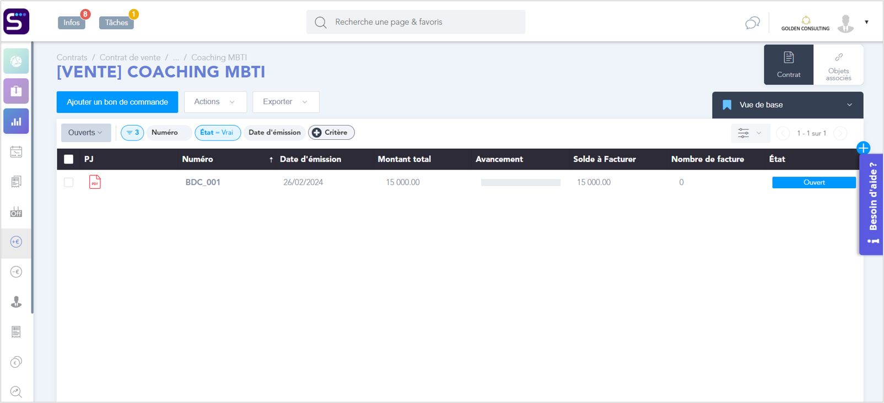This screenshot has height=403, width=884.
Task: Click the sidebar vertical scrollbar
Action: coord(32,177)
